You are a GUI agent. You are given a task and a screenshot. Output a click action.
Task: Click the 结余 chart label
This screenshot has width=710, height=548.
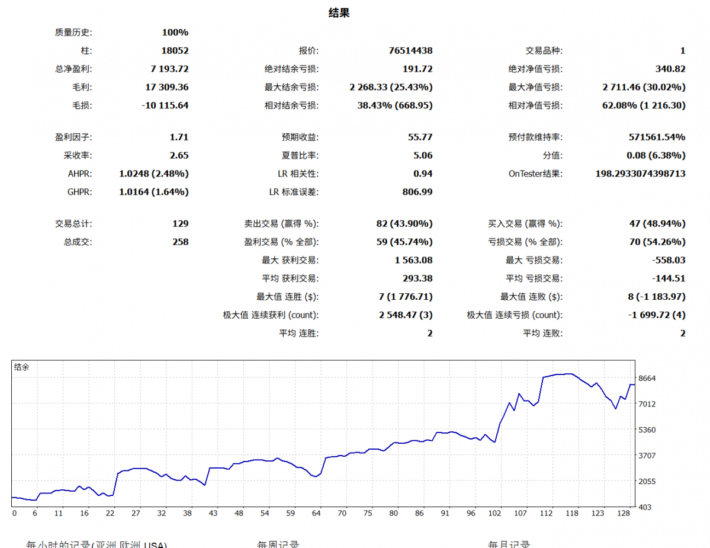(21, 367)
